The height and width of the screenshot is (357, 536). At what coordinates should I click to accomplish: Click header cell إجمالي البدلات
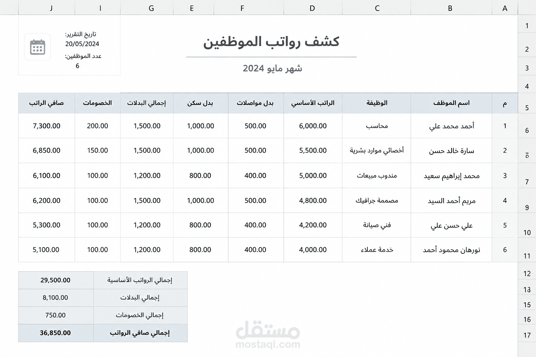tap(147, 103)
